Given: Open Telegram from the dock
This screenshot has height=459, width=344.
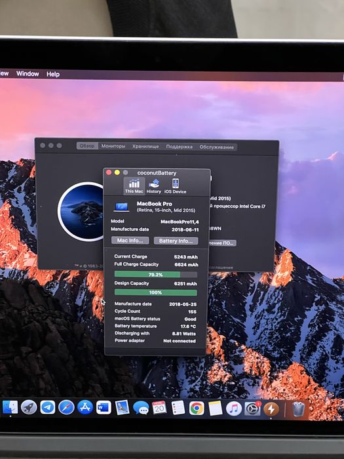Looking at the screenshot, I should click(x=47, y=407).
